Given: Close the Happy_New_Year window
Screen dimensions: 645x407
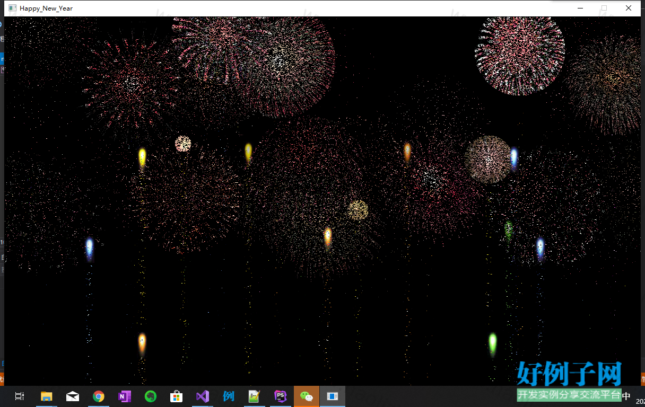Looking at the screenshot, I should tap(629, 8).
